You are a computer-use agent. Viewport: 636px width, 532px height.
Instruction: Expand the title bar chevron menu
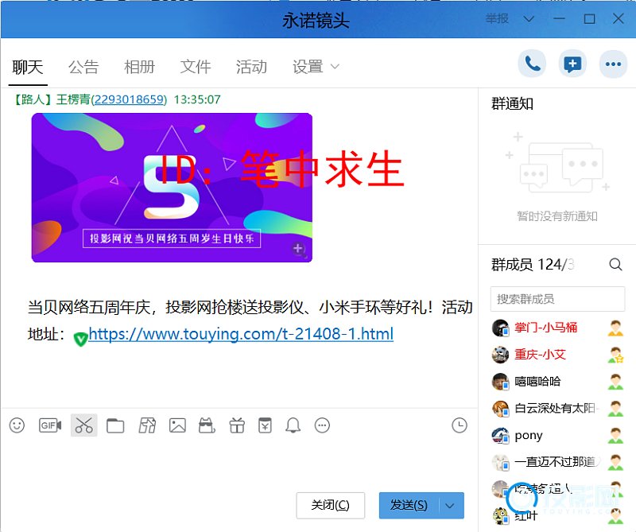pos(529,18)
